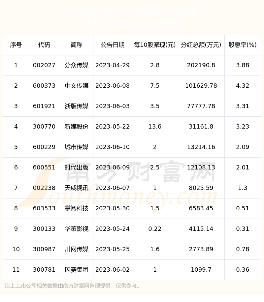Viewport: 264px width, 302px height.
Task: Click the total dividend 77777.78
Action: pos(201,106)
